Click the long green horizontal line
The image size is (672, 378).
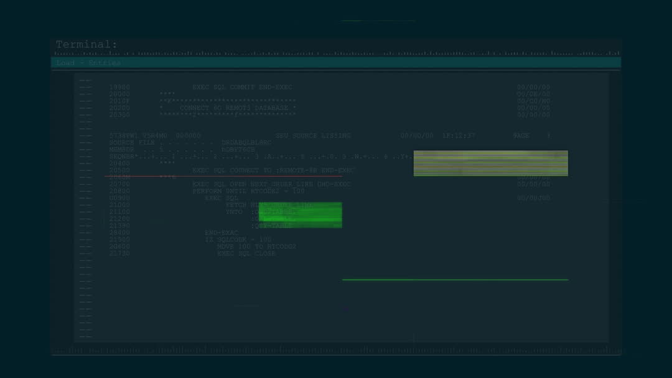coord(455,280)
